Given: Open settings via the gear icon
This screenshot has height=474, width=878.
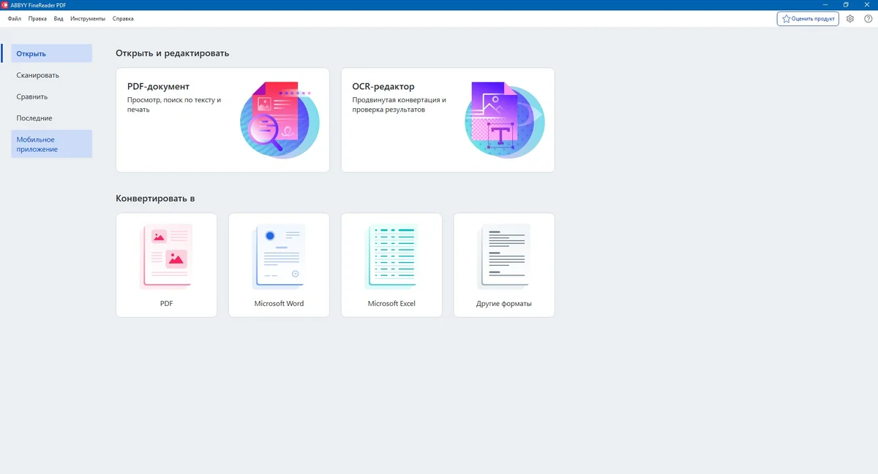Looking at the screenshot, I should click(850, 19).
